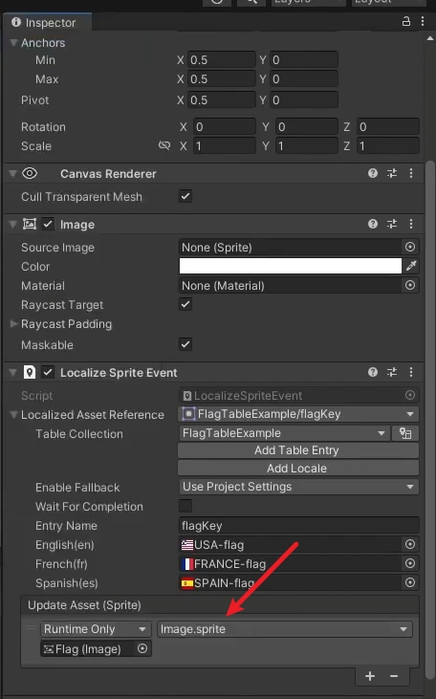The width and height of the screenshot is (436, 699).
Task: Toggle Cull Transparent Mesh checkbox
Action: click(185, 196)
